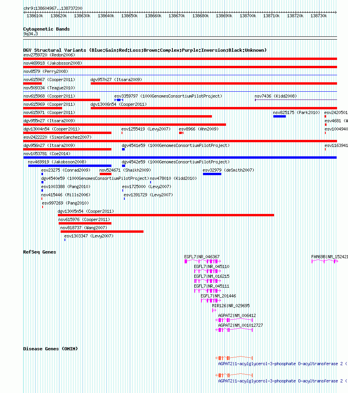The image size is (348, 393).
Task: Select nsv524671 (Shaikh2009) variant label
Action: point(125,170)
